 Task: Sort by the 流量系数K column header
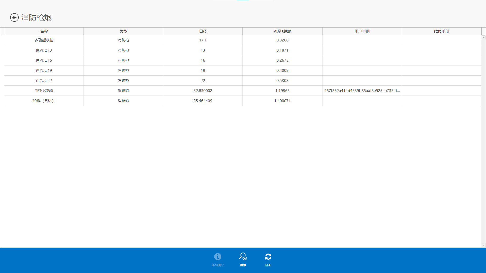(x=282, y=31)
